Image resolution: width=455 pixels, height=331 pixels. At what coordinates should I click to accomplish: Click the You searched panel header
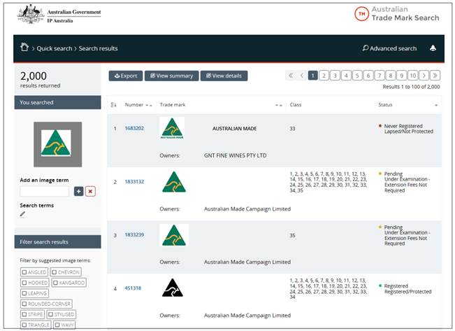coord(58,102)
